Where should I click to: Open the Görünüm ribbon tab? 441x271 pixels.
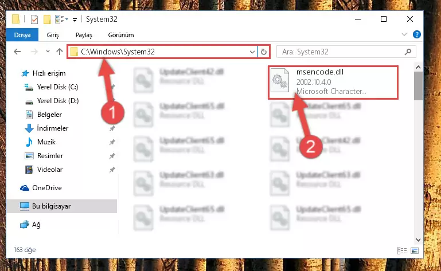(121, 35)
